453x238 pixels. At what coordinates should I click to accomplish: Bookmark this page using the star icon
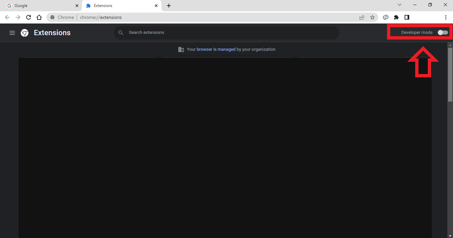click(x=372, y=17)
